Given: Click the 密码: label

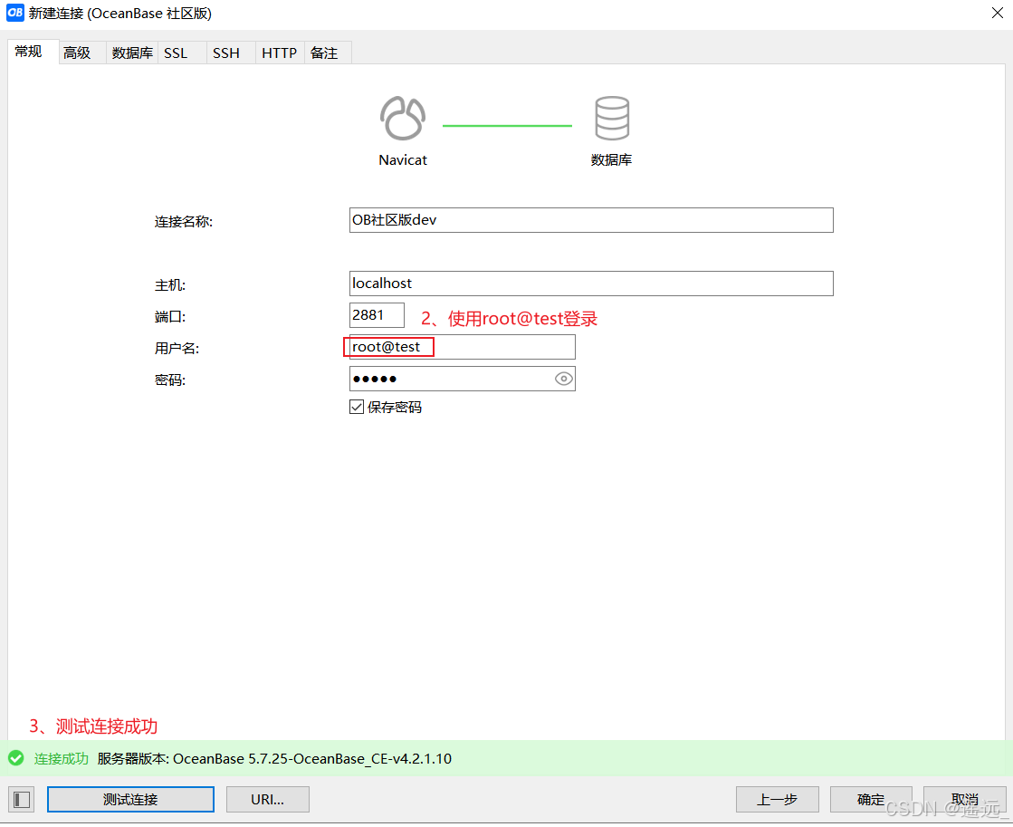Looking at the screenshot, I should point(170,380).
